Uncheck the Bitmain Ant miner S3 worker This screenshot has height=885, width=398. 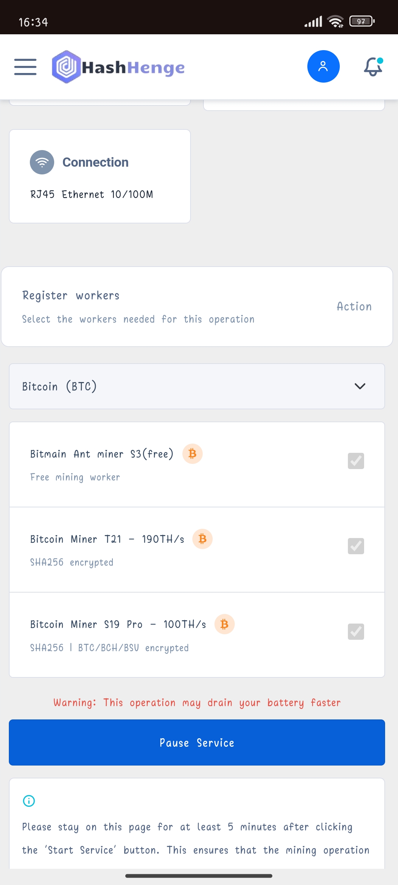click(356, 461)
